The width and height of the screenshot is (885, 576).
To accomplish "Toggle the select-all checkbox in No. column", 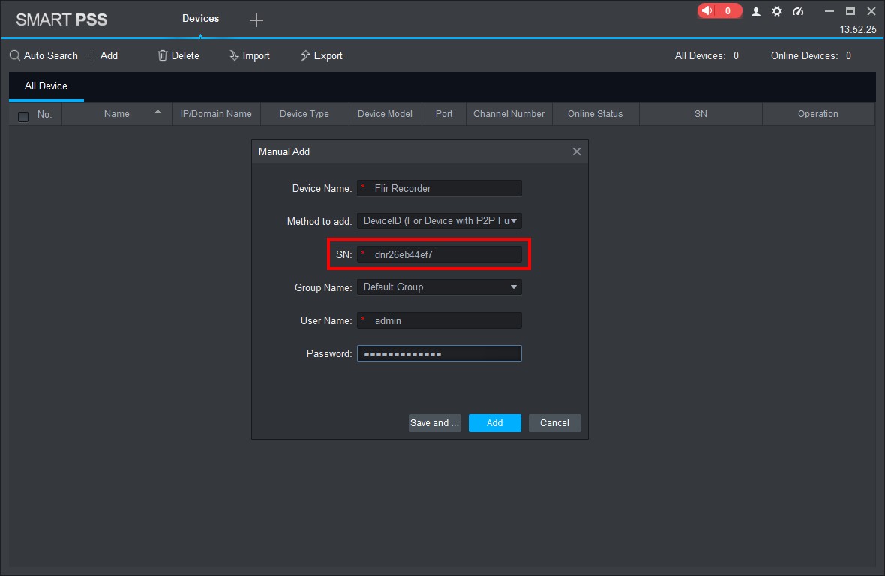I will (x=23, y=116).
